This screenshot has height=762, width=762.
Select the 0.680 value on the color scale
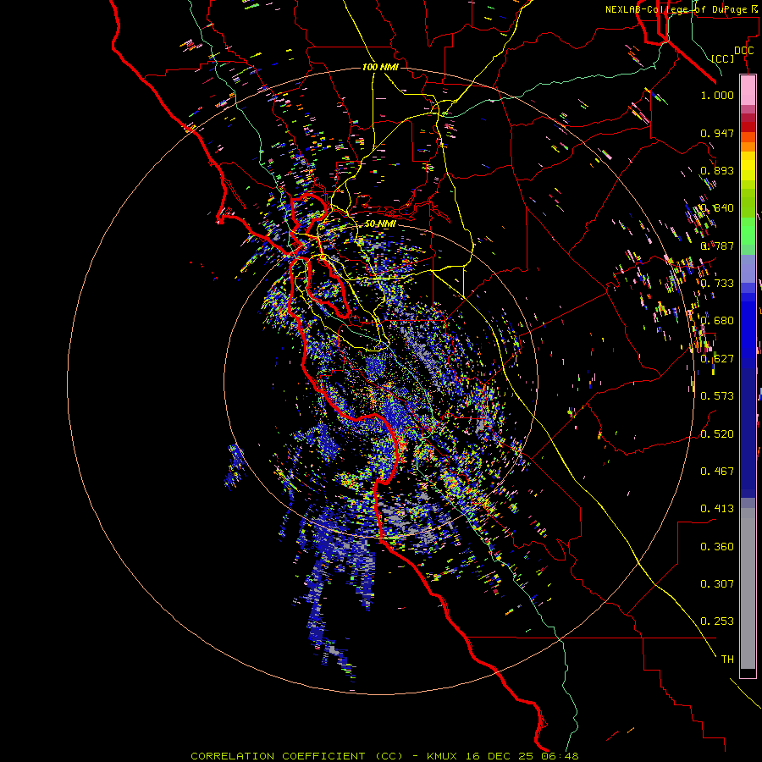(x=717, y=321)
